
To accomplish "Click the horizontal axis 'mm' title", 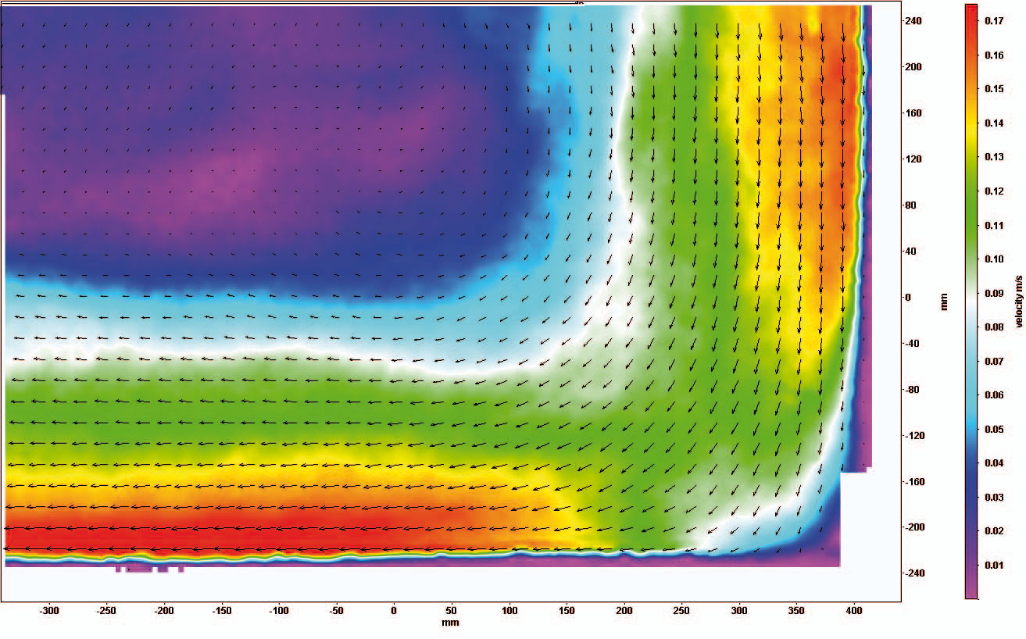I will pyautogui.click(x=449, y=623).
